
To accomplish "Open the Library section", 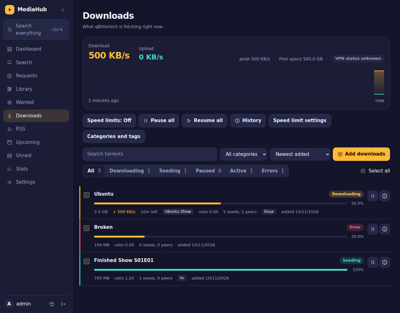I will (36, 89).
